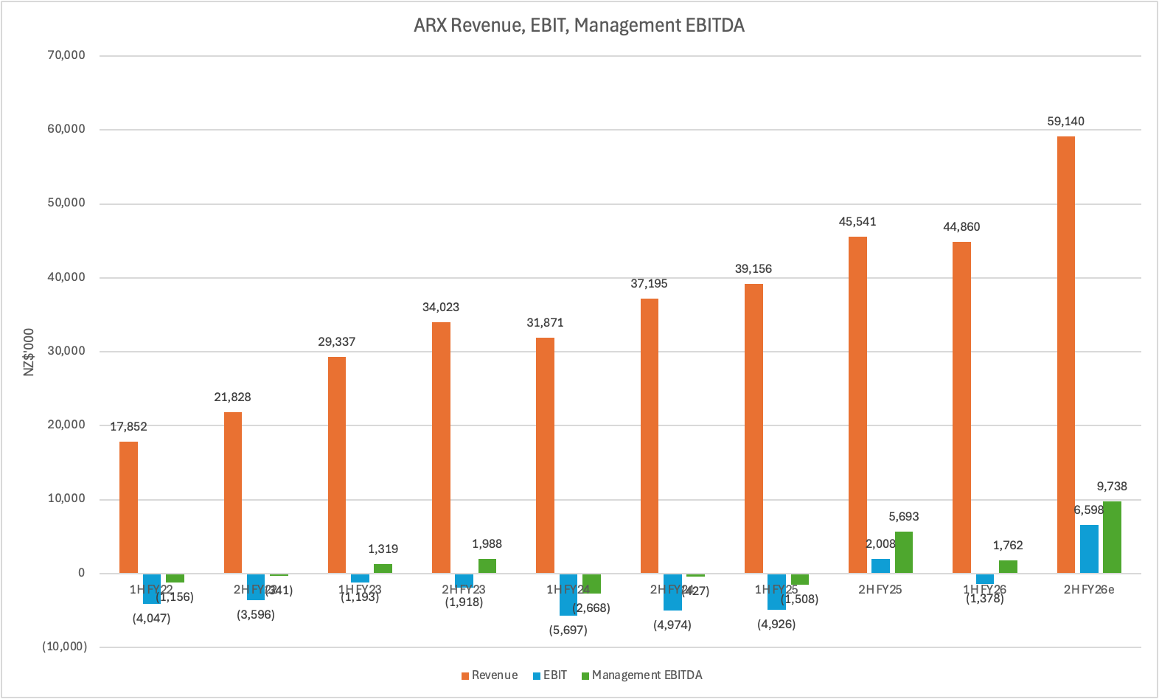Viewport: 1159px width, 699px height.
Task: Pick the 1,319 Management EBITDA data label
Action: click(x=383, y=549)
